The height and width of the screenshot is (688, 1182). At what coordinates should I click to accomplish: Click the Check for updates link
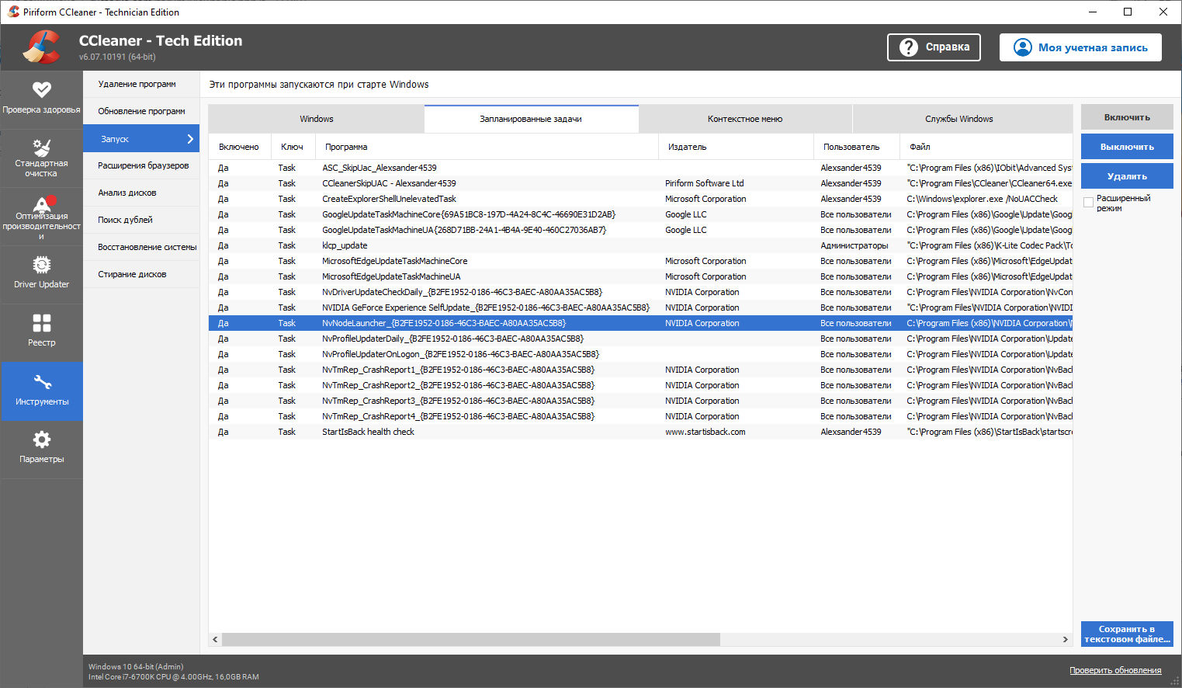pos(1114,670)
